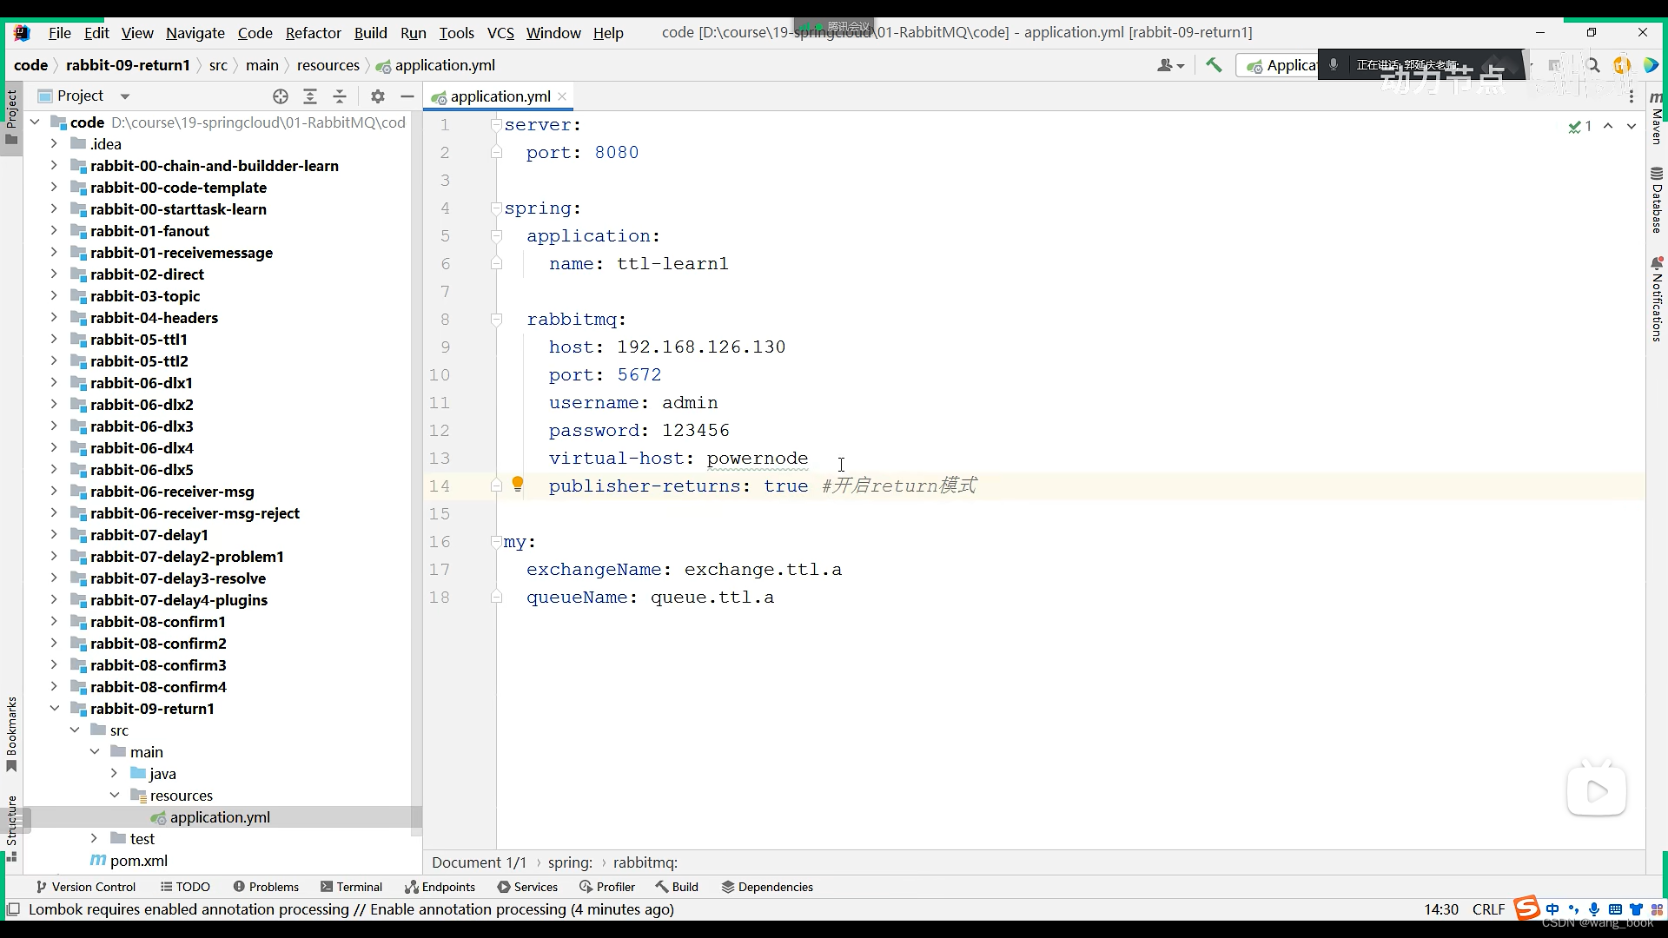The height and width of the screenshot is (938, 1668).
Task: Hide the Project panel with minus icon
Action: coord(407,96)
